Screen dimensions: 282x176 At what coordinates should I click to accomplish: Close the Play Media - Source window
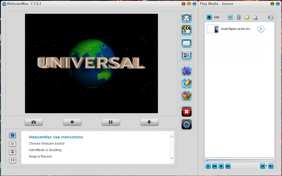tap(278, 4)
